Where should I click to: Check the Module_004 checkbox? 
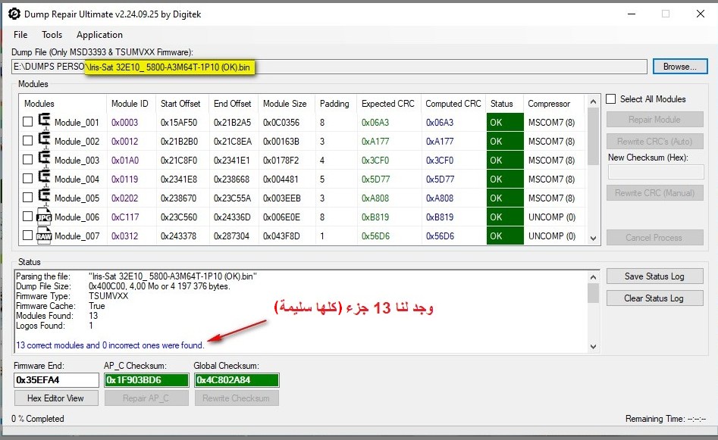(x=28, y=178)
